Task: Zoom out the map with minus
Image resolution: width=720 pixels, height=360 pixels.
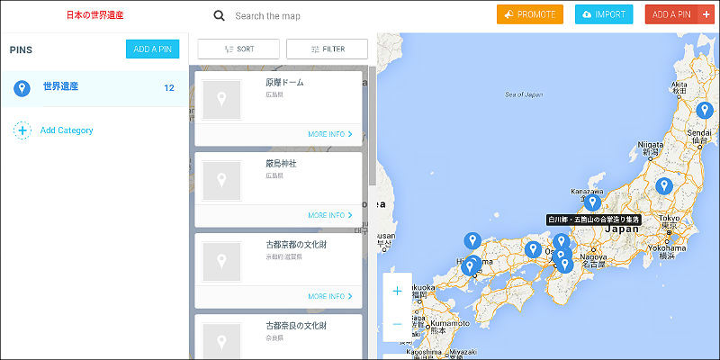Action: tap(397, 325)
